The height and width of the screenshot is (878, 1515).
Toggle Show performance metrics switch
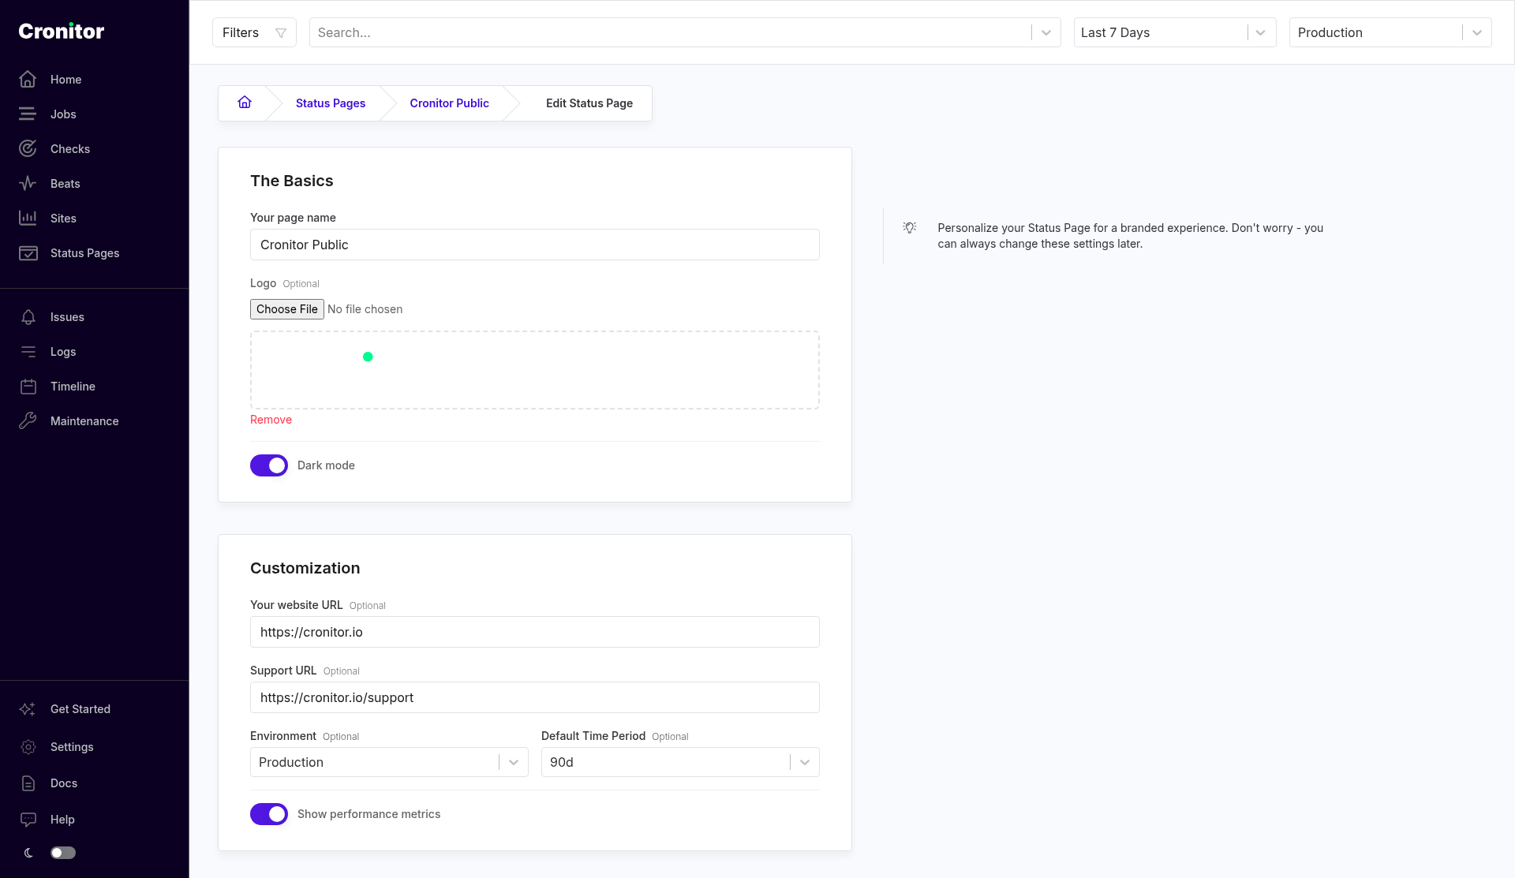269,814
